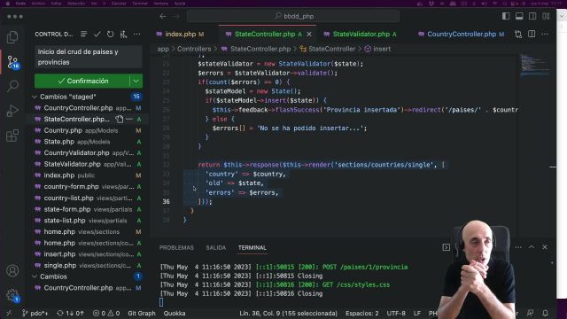Screen dimensions: 567x319
Task: Open the Search view in activity bar
Action: 12,86
